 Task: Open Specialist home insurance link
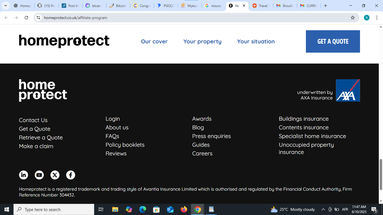(x=312, y=136)
